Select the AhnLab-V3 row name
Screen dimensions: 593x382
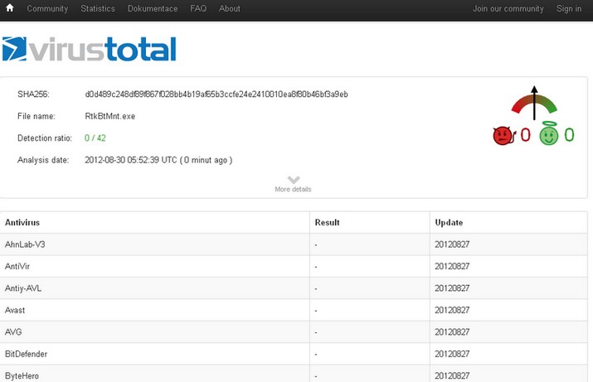[25, 244]
